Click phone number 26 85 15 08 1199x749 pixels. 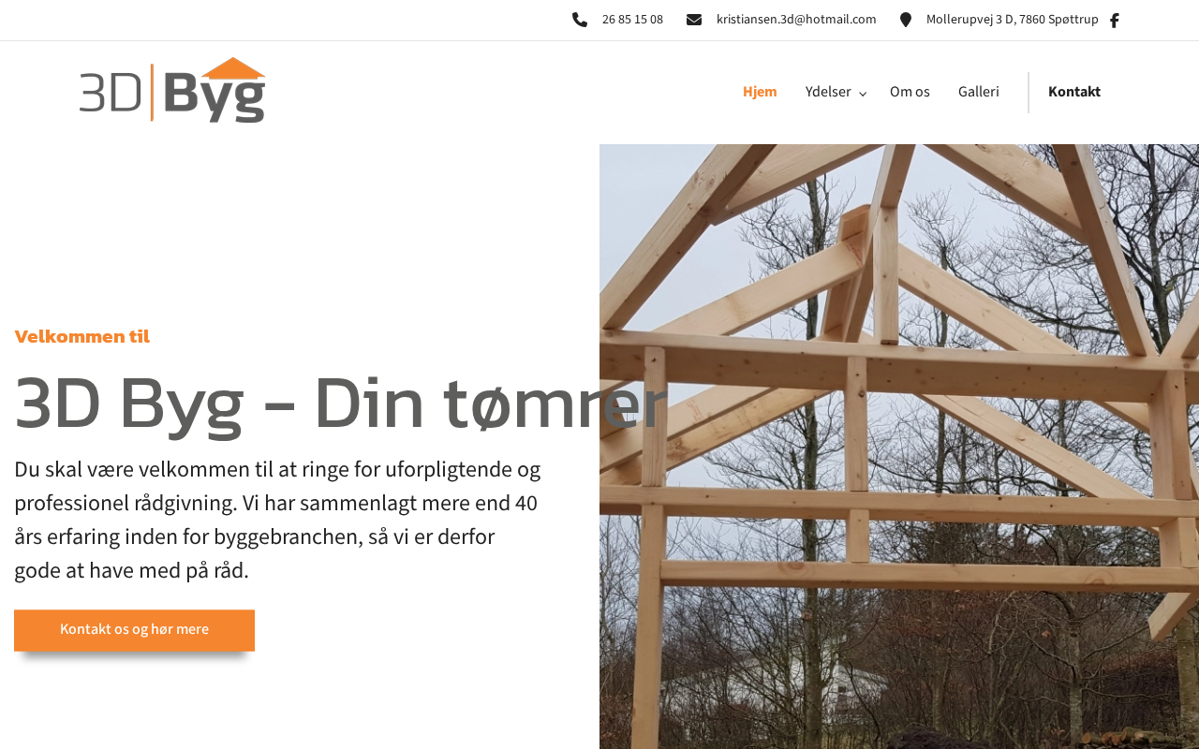(x=632, y=20)
